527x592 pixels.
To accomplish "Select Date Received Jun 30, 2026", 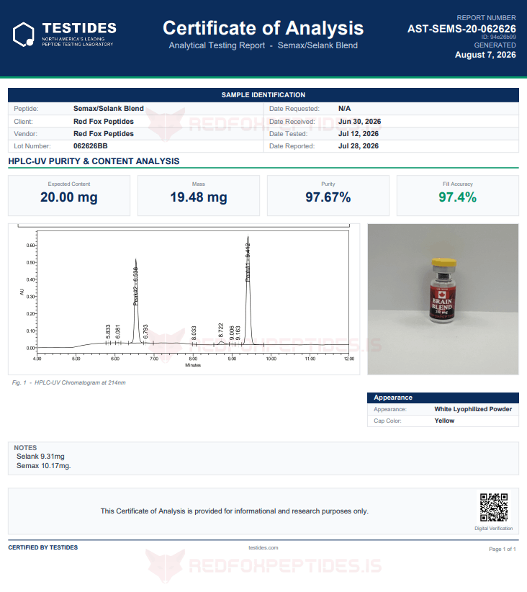I will 359,122.
